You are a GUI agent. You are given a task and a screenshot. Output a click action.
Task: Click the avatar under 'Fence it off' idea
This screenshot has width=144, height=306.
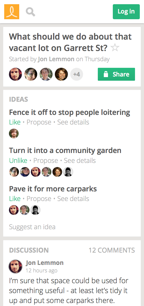click(14, 133)
